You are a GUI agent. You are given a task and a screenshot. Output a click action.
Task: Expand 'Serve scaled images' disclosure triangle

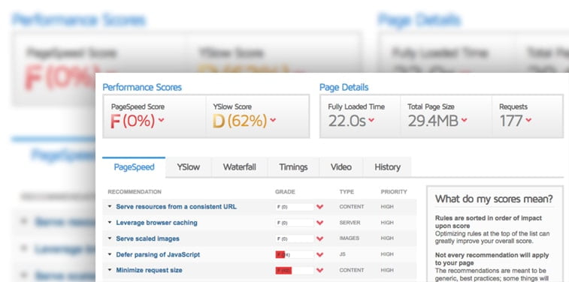coord(110,238)
